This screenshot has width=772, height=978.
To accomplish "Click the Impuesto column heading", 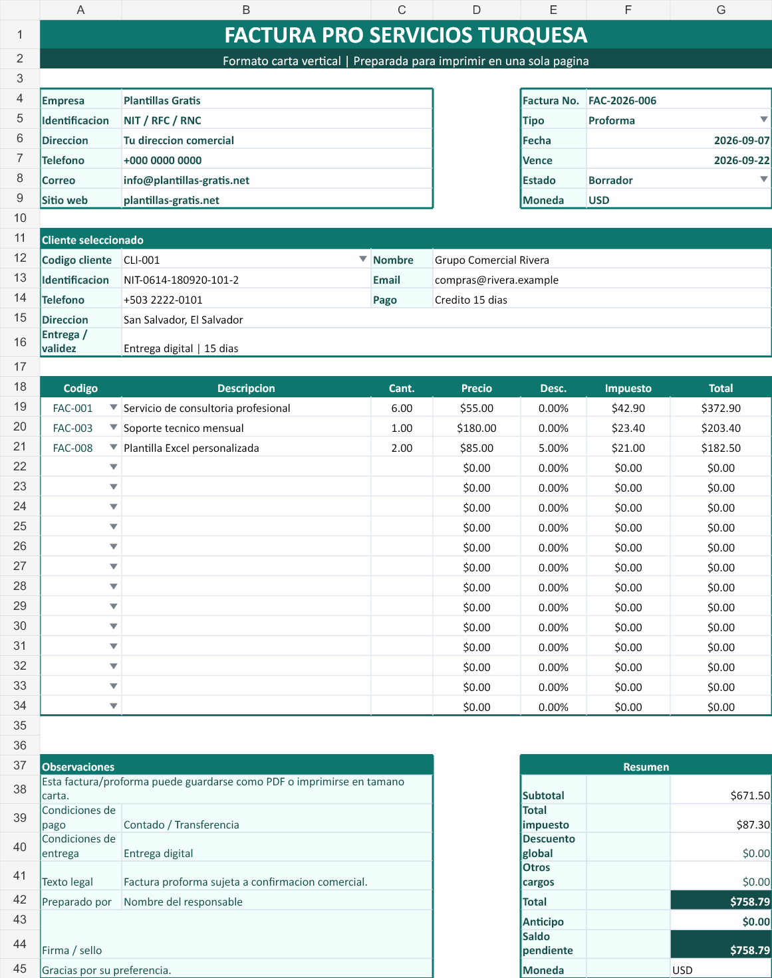I will (628, 388).
